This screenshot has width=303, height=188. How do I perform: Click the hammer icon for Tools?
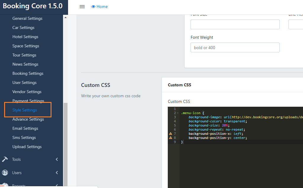pos(5,159)
